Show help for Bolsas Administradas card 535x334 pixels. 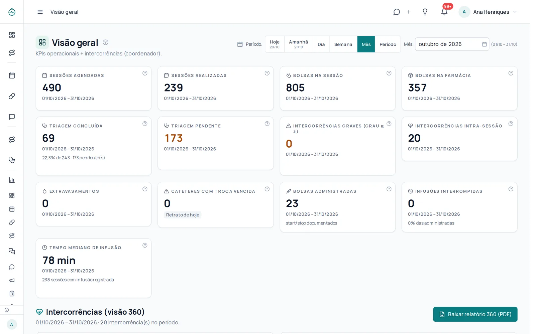389,189
